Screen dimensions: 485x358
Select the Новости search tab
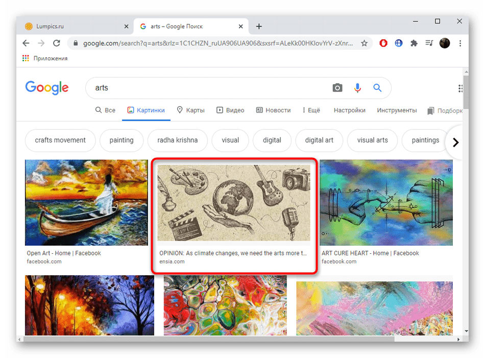click(x=274, y=110)
